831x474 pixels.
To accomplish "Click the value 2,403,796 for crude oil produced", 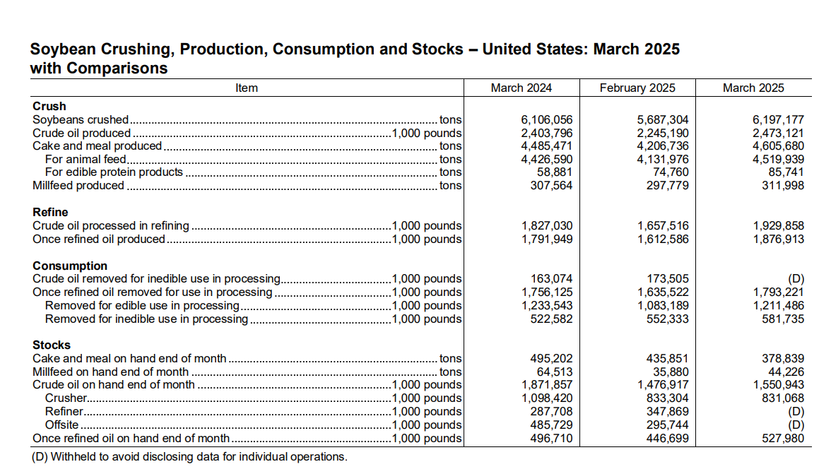I will click(547, 133).
